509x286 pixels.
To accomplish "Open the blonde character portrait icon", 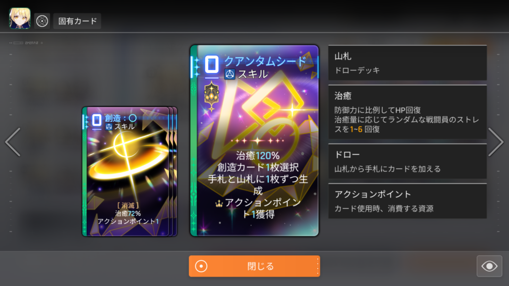I will point(20,18).
